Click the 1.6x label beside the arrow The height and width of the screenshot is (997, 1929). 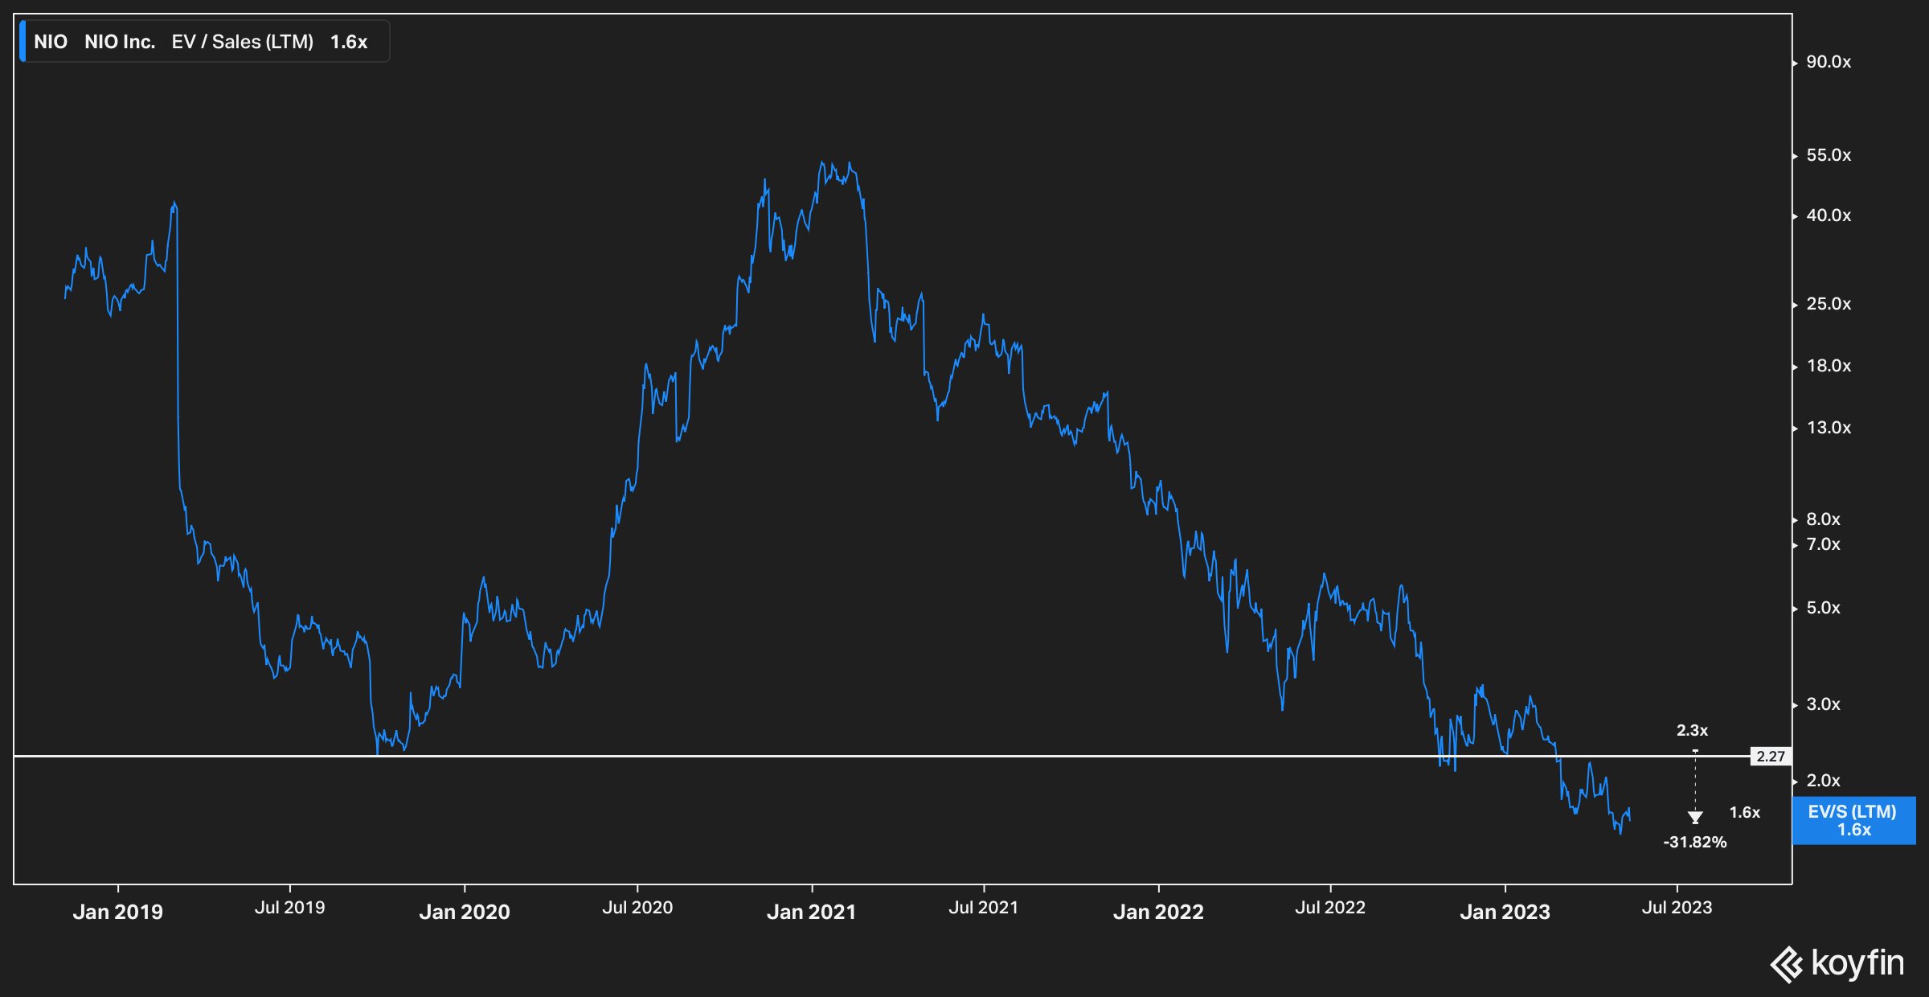[x=1745, y=813]
